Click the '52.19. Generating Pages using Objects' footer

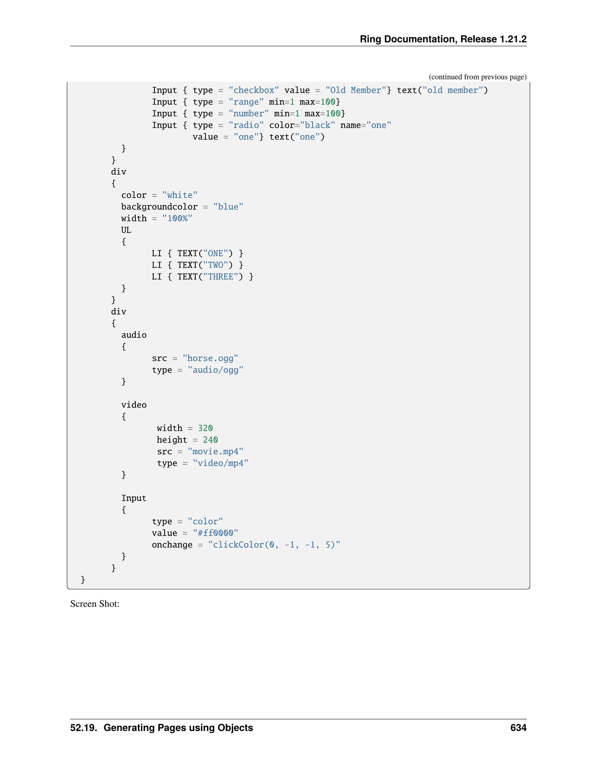pyautogui.click(x=161, y=728)
